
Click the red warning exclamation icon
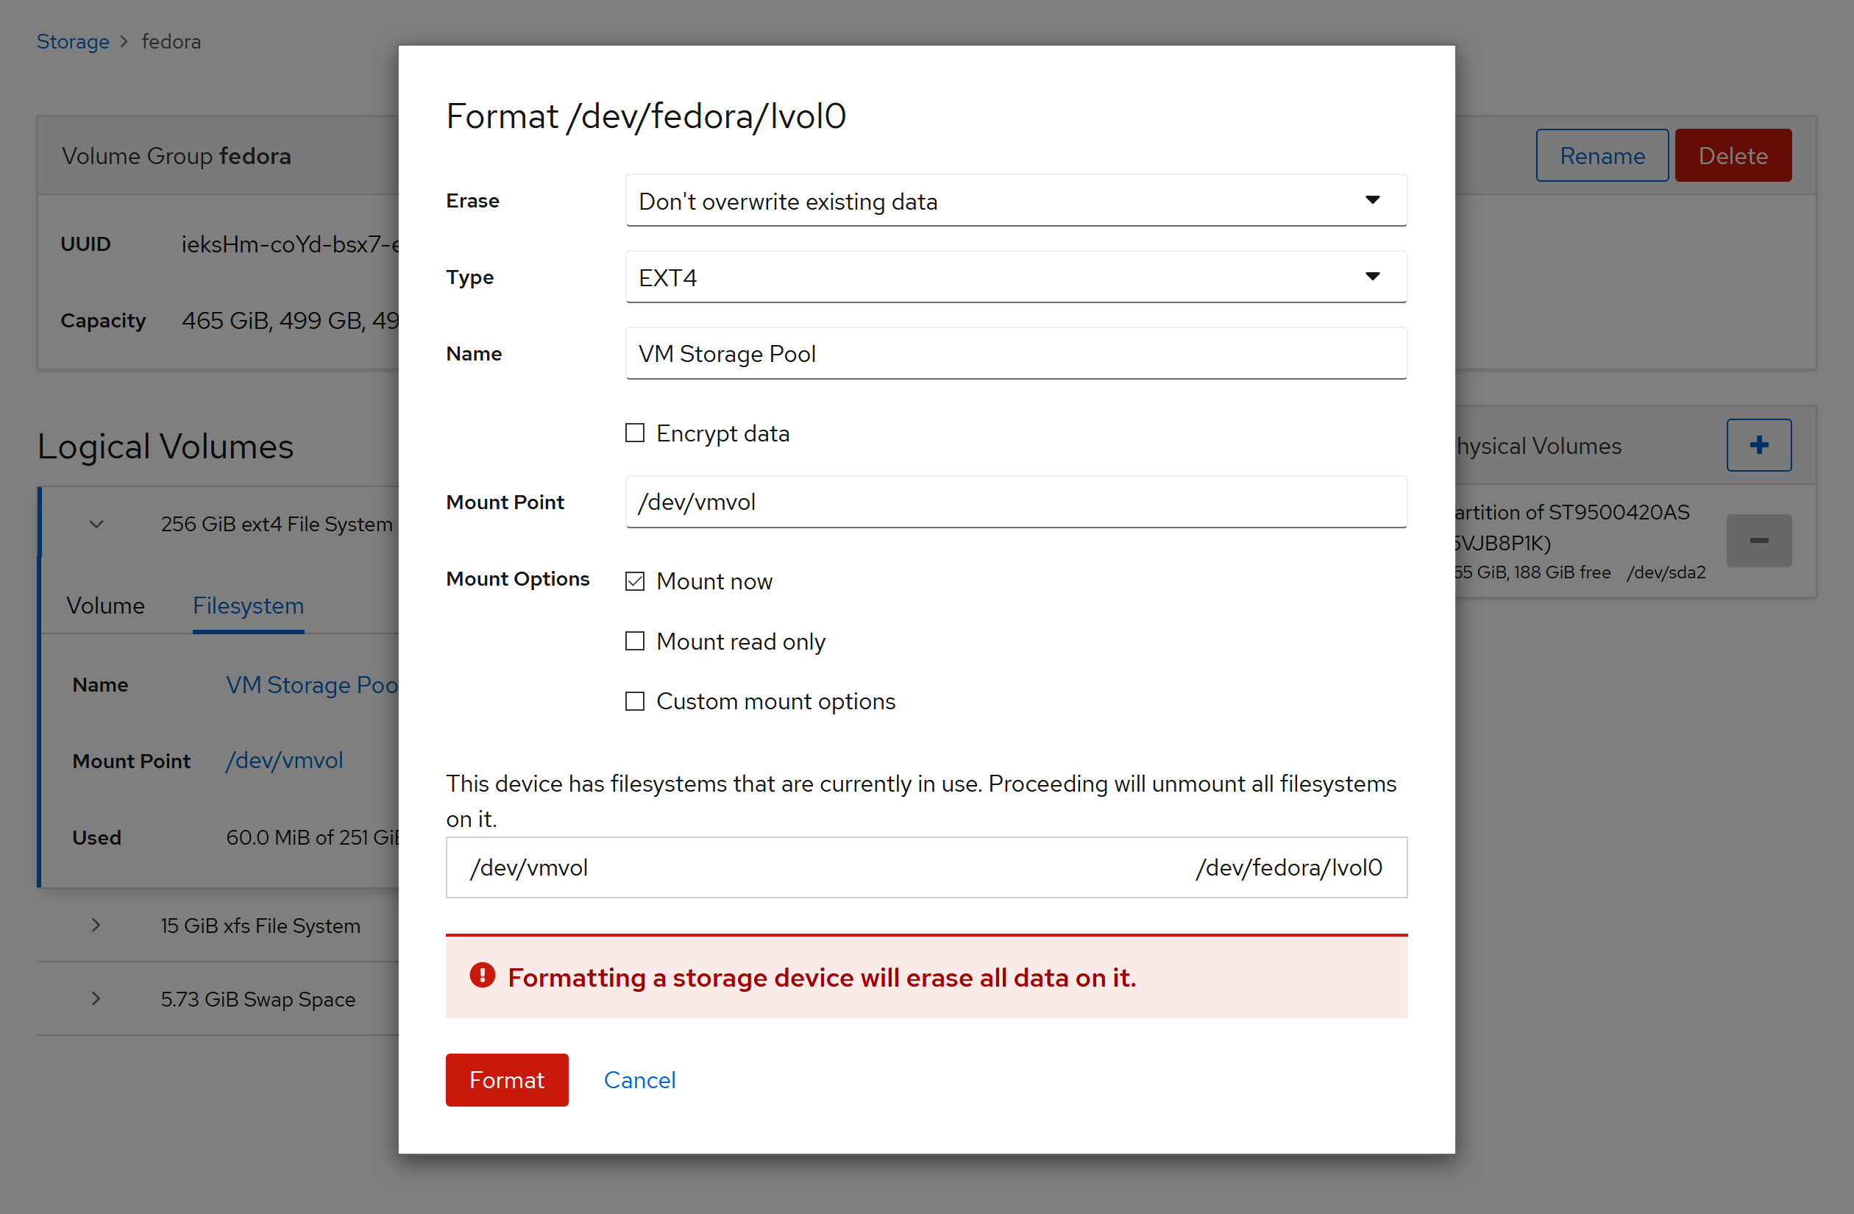[x=482, y=976]
